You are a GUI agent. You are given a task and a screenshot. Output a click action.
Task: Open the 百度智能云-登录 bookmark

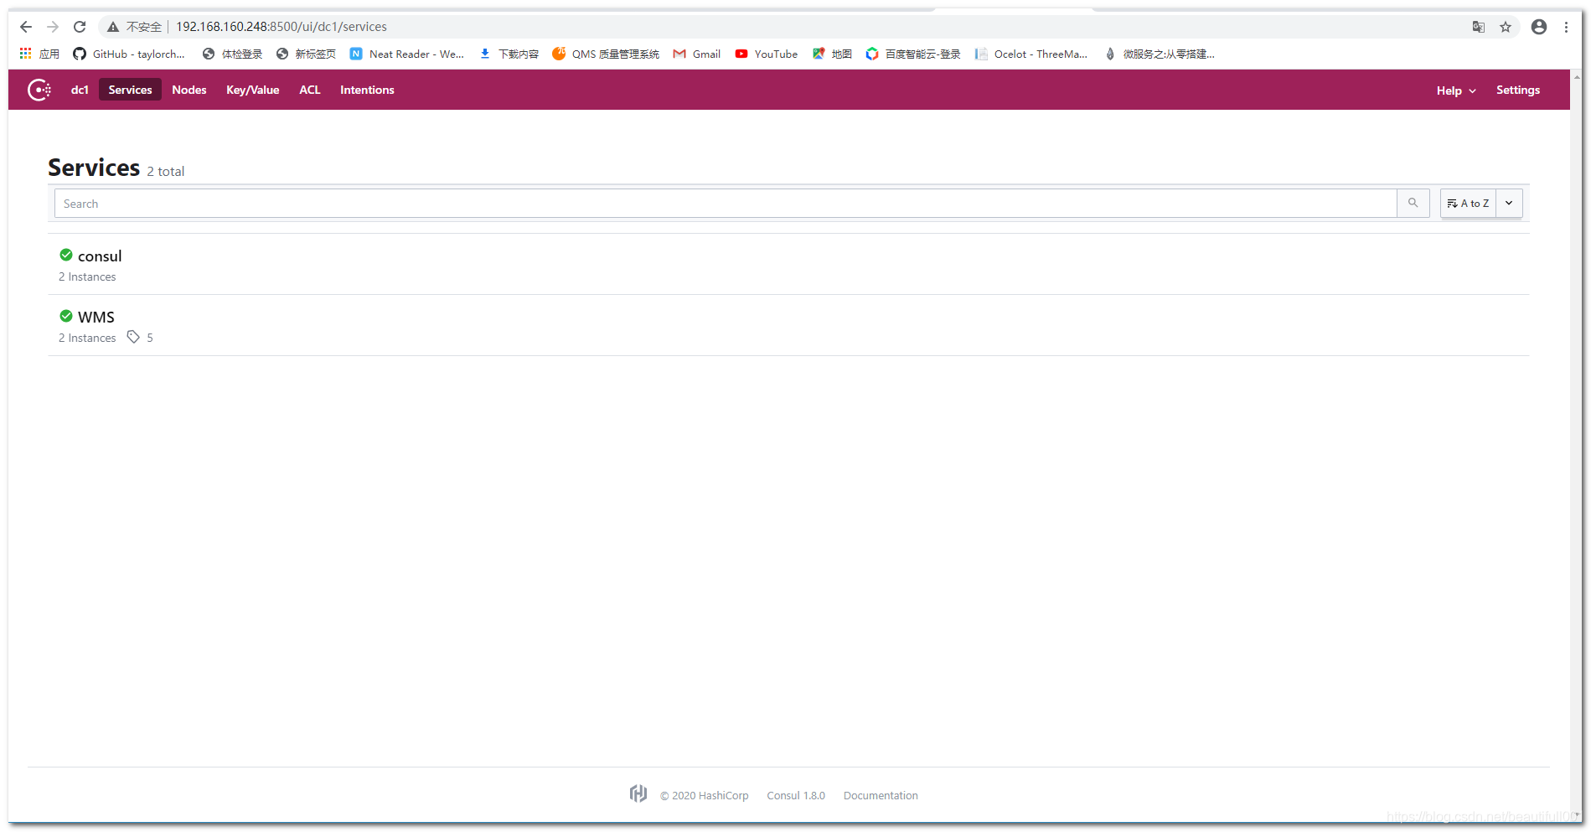point(913,54)
